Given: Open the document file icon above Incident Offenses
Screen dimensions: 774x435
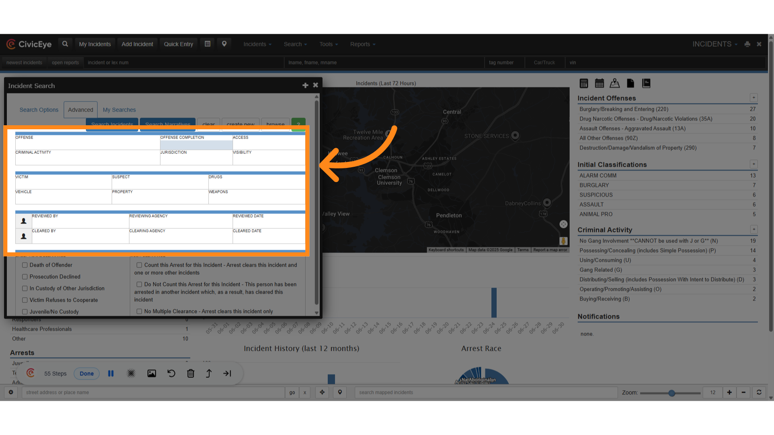Looking at the screenshot, I should point(630,83).
